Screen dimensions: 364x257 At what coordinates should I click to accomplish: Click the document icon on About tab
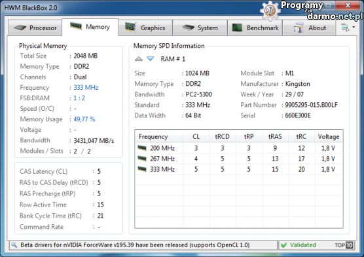click(x=299, y=28)
